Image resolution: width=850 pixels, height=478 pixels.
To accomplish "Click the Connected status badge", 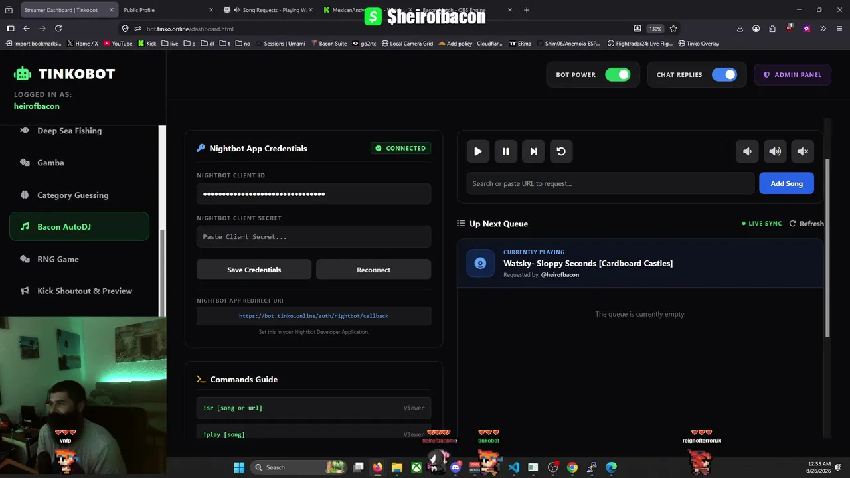I will pyautogui.click(x=400, y=148).
